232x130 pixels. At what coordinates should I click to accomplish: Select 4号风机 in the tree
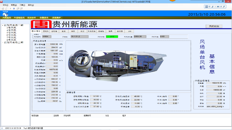click(11, 30)
